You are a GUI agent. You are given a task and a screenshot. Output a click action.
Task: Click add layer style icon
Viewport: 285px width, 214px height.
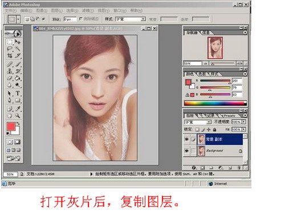pos(194,168)
